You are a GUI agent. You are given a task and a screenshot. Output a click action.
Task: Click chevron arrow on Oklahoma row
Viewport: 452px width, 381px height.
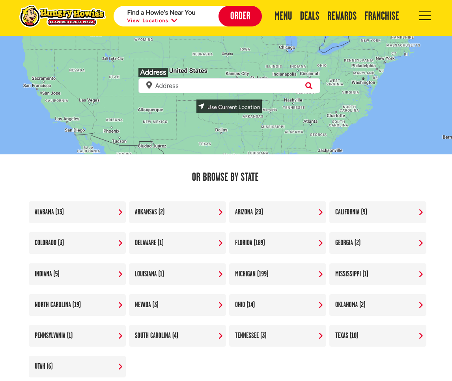tap(421, 305)
